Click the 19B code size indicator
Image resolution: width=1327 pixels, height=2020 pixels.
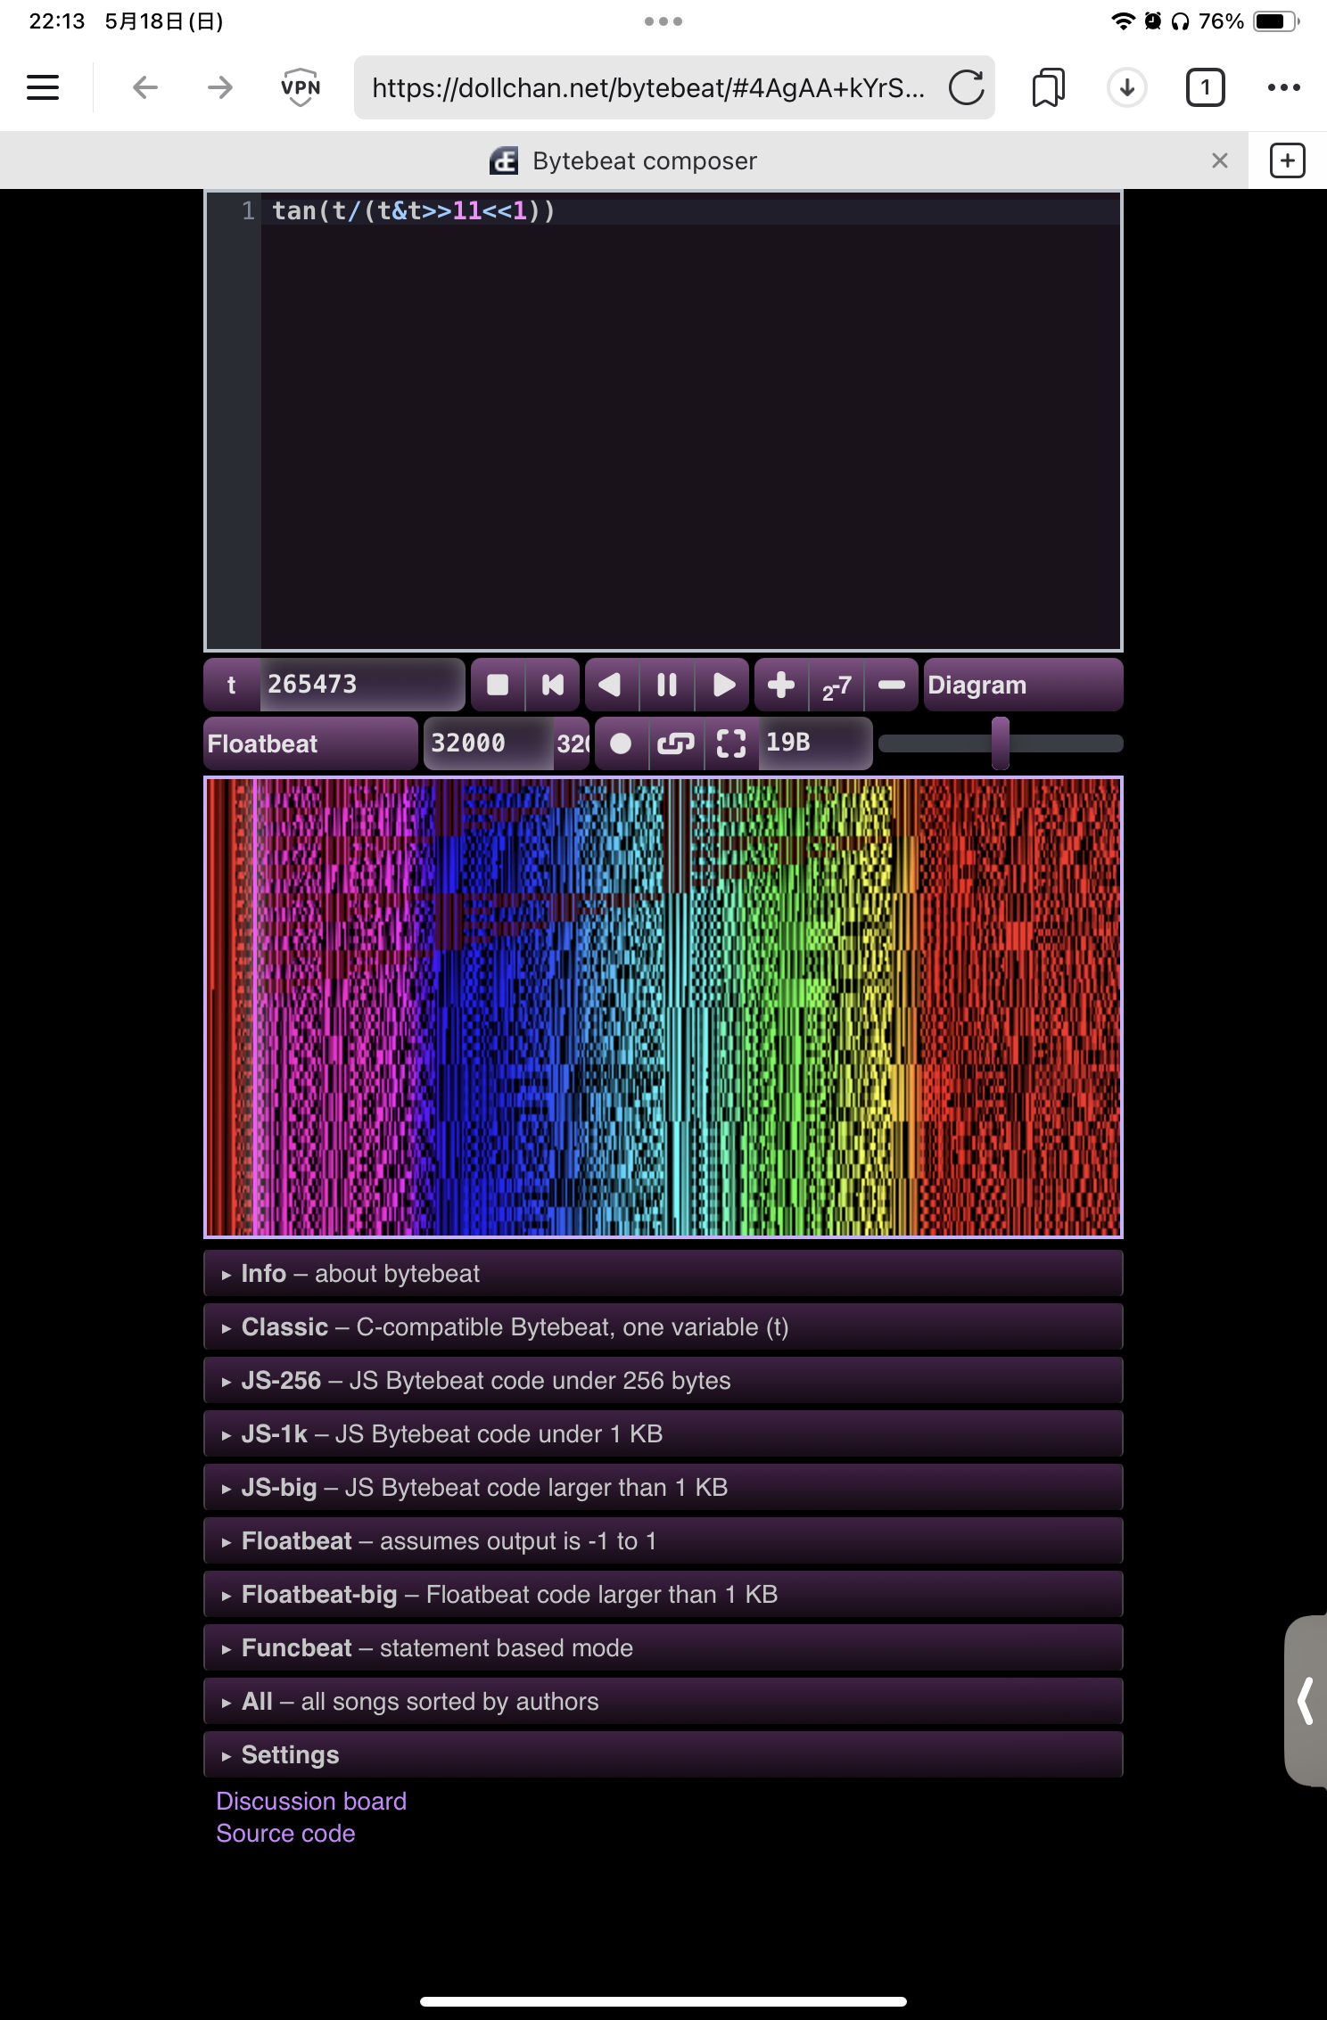click(815, 743)
